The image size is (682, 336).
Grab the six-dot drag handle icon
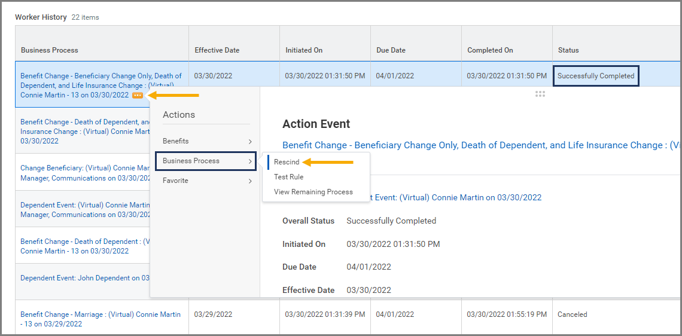point(540,94)
